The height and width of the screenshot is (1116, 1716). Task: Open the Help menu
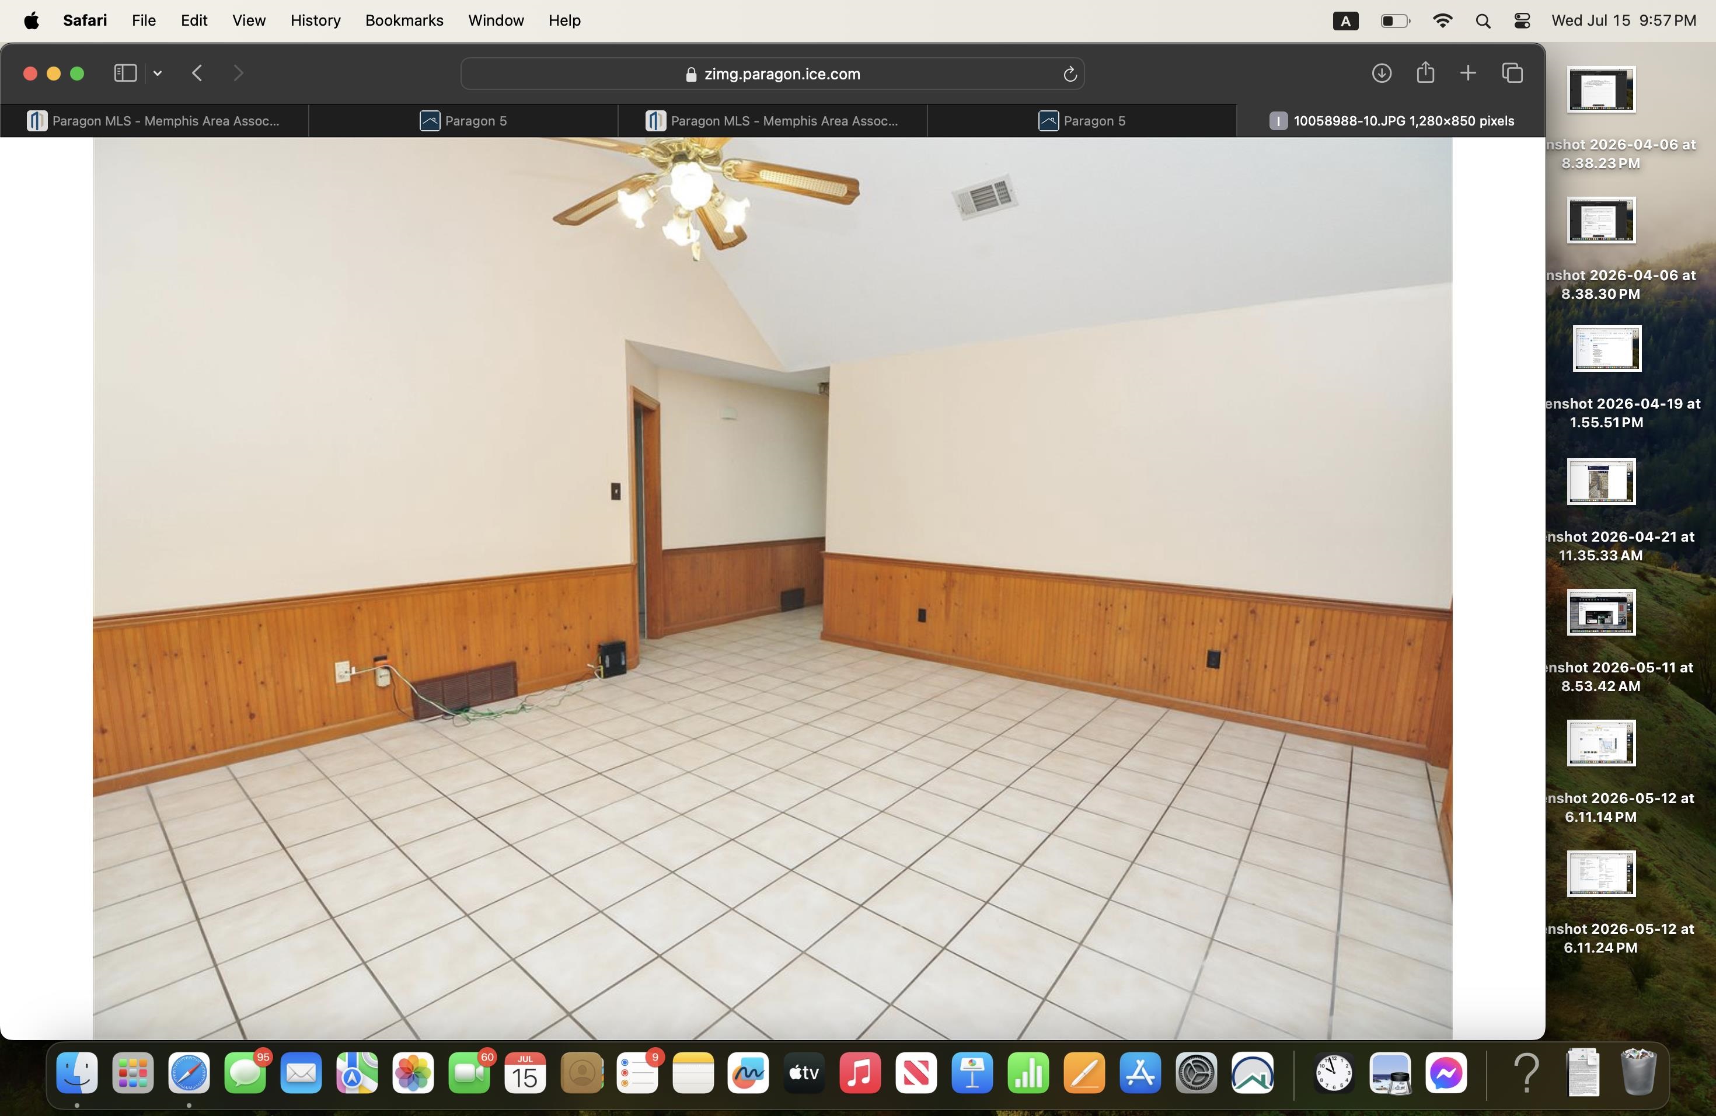coord(564,20)
